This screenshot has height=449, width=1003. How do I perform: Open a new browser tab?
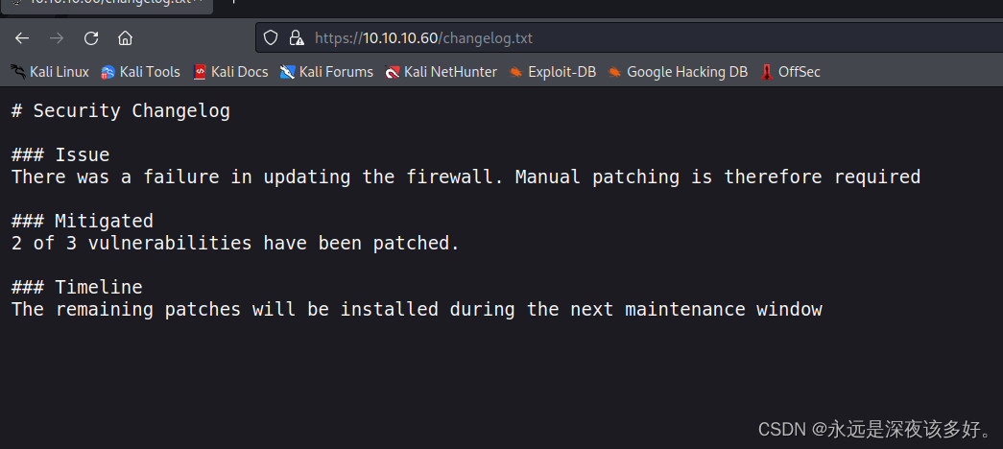click(x=233, y=3)
